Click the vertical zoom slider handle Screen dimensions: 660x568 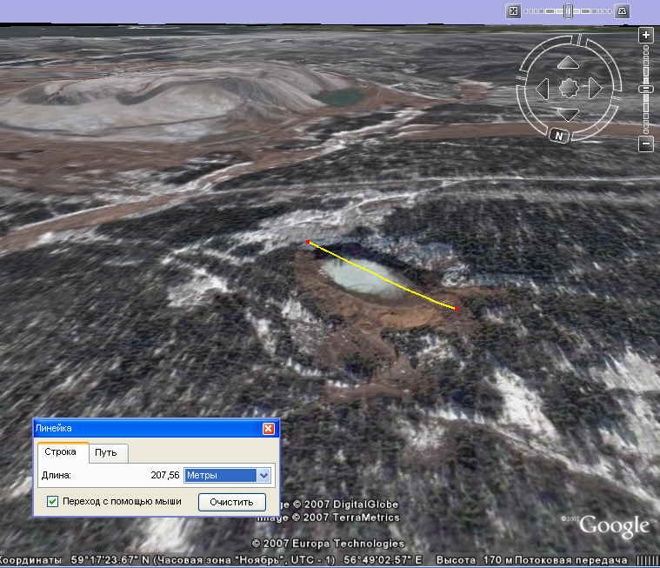pos(645,89)
